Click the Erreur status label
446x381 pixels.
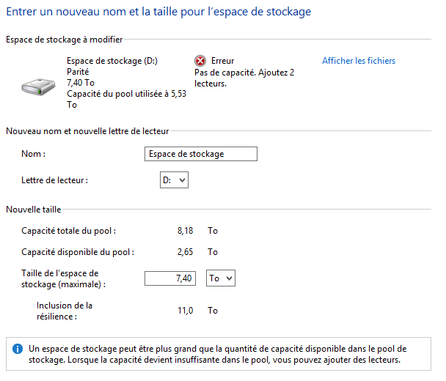point(222,61)
